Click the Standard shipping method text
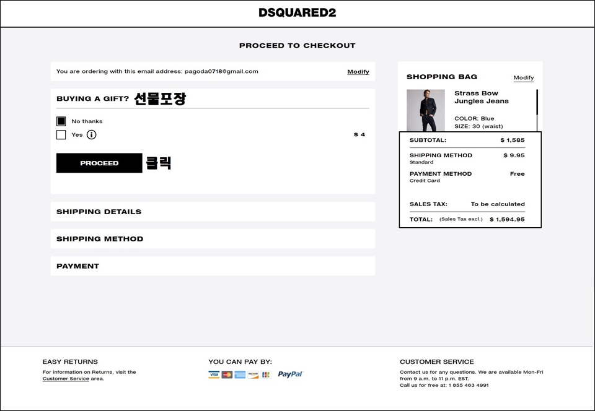The image size is (595, 411). pos(421,162)
